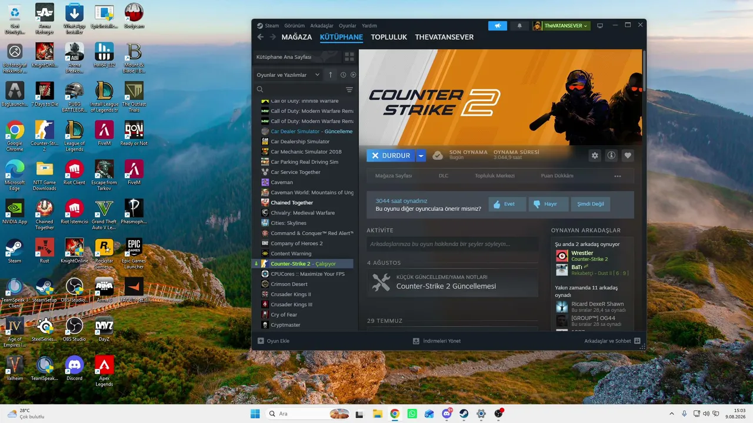View friend Wrestler's avatar in playing list
This screenshot has width=753, height=423.
point(562,256)
